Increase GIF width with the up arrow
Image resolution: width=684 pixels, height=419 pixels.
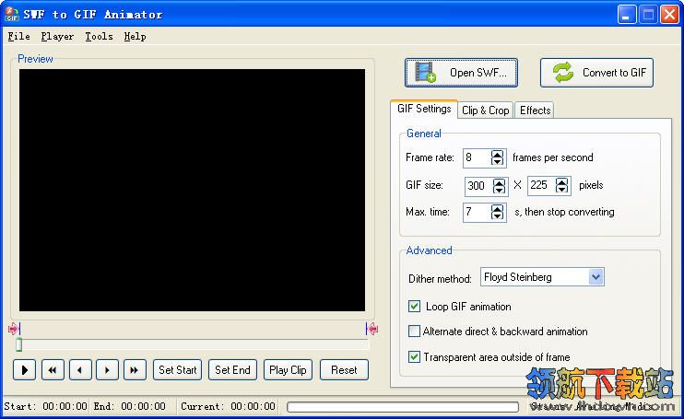[x=499, y=182]
